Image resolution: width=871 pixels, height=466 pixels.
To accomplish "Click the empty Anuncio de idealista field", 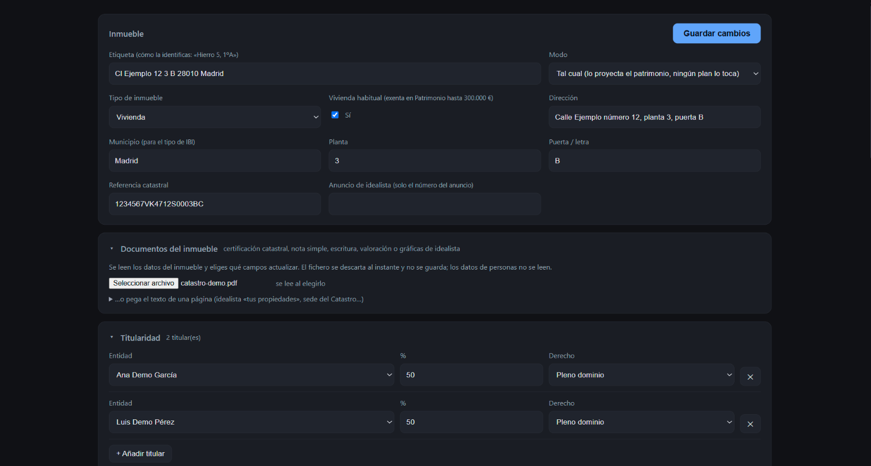I will [434, 204].
